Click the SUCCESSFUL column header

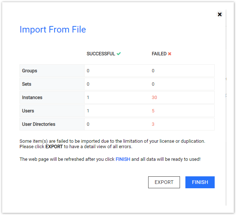[x=101, y=54]
